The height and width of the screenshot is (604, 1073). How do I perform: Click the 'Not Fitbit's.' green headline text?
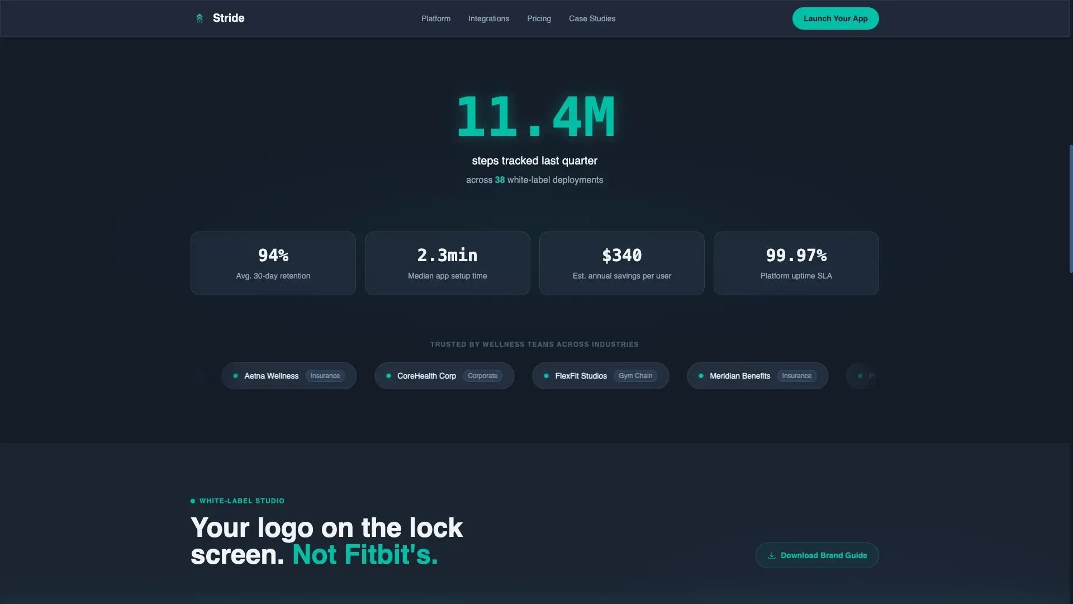click(x=365, y=555)
